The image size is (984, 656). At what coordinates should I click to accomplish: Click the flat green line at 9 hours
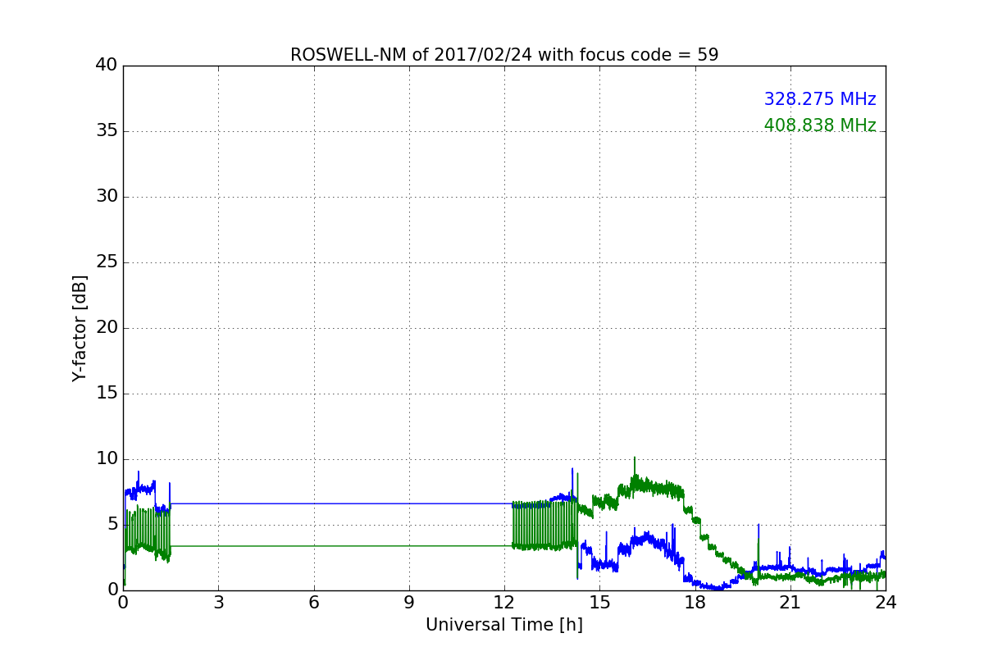coord(409,545)
